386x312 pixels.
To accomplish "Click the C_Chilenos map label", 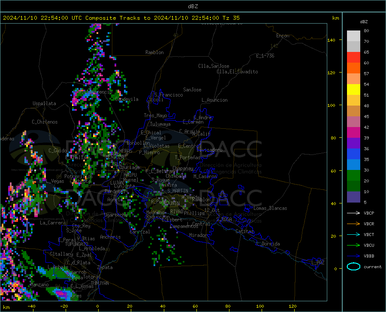I will [x=45, y=122].
